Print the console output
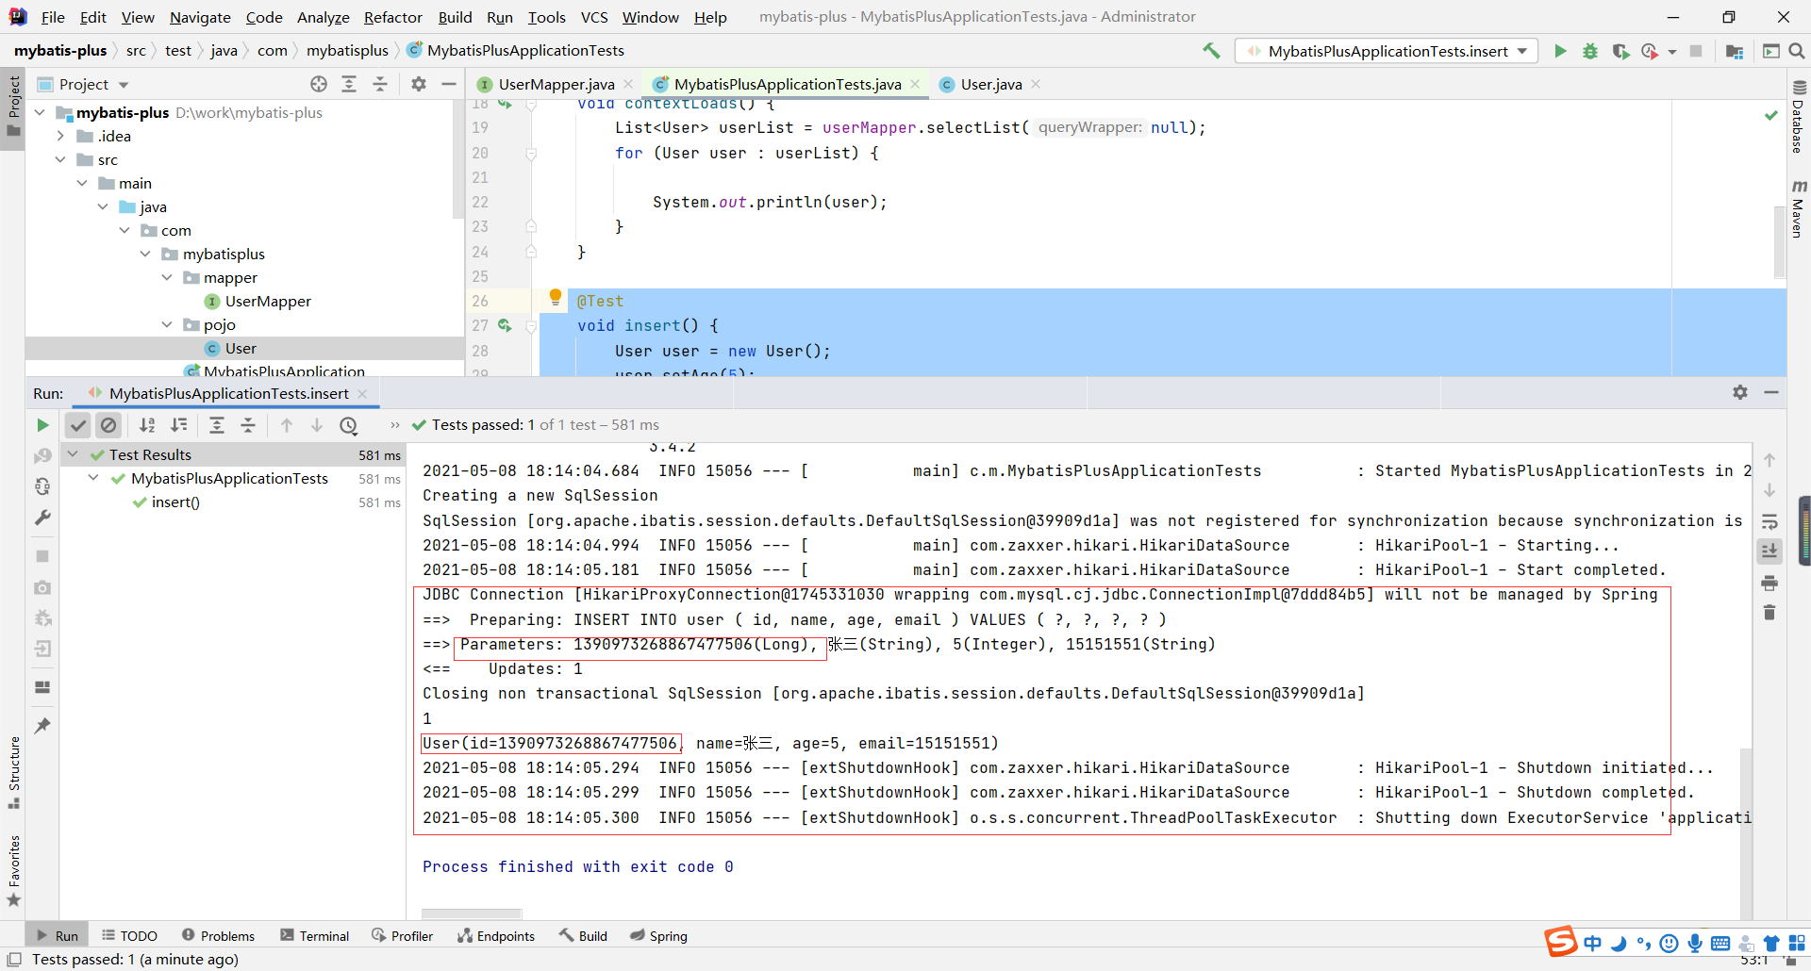Viewport: 1811px width, 971px height. [1769, 583]
